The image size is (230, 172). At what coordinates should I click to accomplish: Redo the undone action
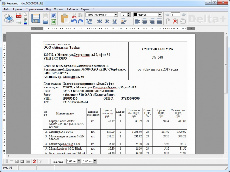pos(81,22)
